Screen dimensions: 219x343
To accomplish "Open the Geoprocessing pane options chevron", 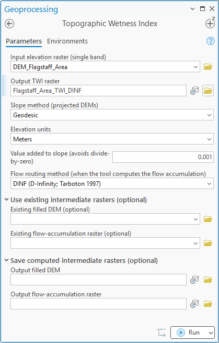I will [x=192, y=9].
